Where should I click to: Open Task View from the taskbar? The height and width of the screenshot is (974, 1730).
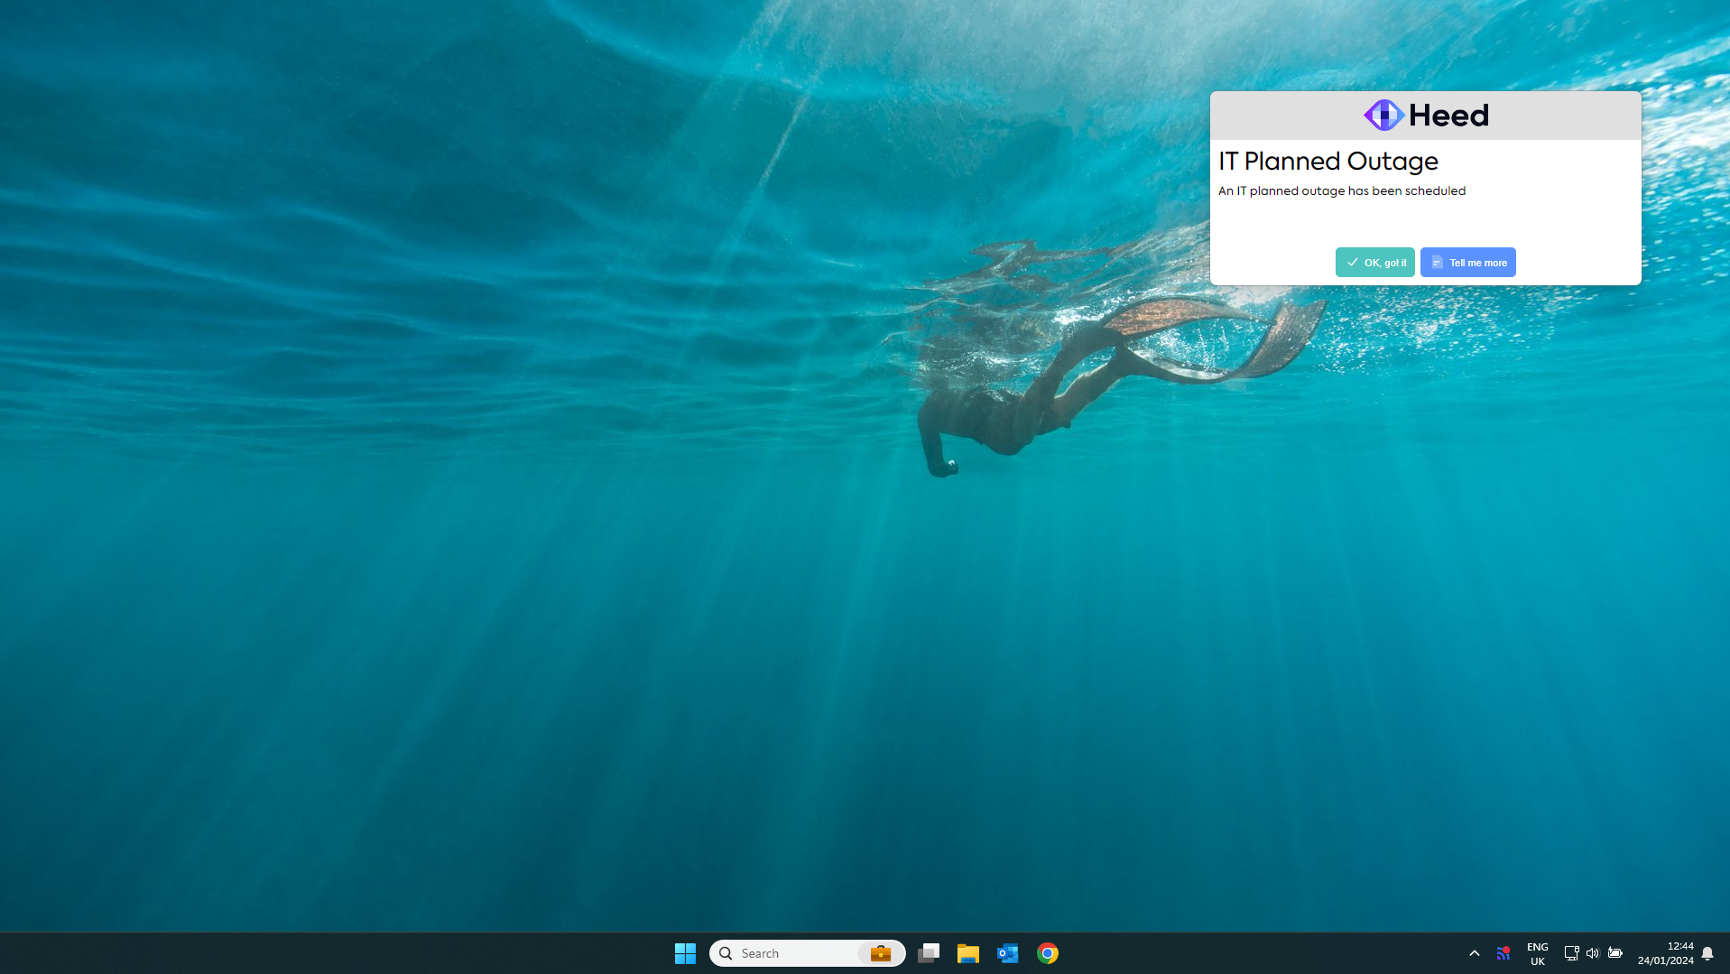coord(929,953)
